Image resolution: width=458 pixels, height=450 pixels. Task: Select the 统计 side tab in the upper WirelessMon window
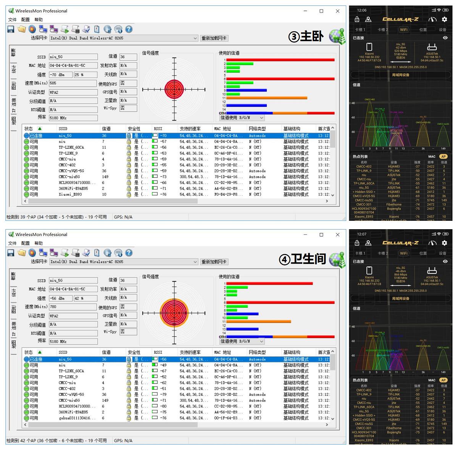pos(13,69)
